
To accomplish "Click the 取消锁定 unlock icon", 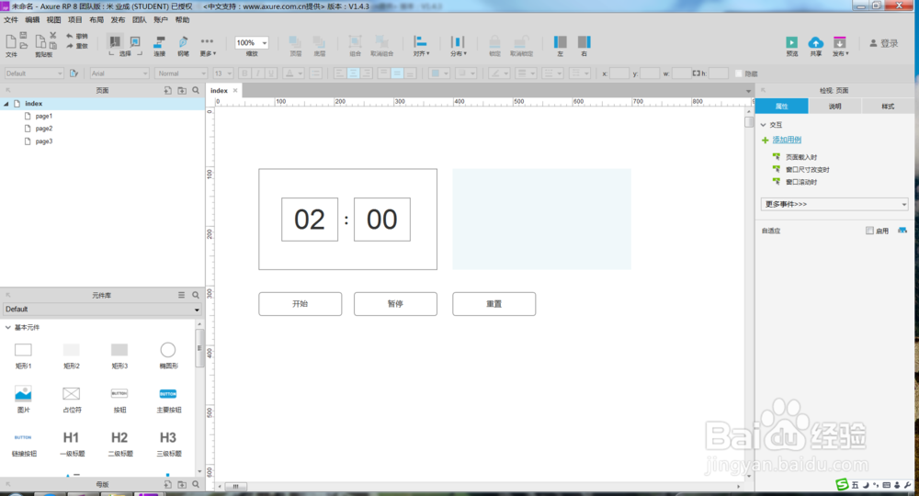I will [520, 41].
